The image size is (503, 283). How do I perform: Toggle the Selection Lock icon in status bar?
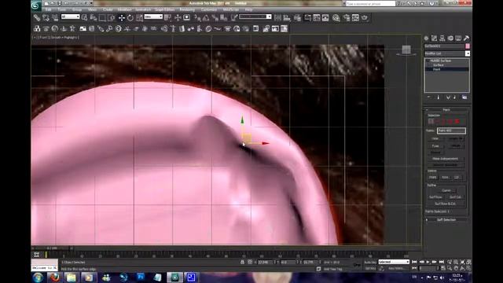coord(243,262)
